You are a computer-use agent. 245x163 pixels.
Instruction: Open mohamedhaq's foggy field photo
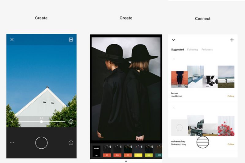(210, 130)
